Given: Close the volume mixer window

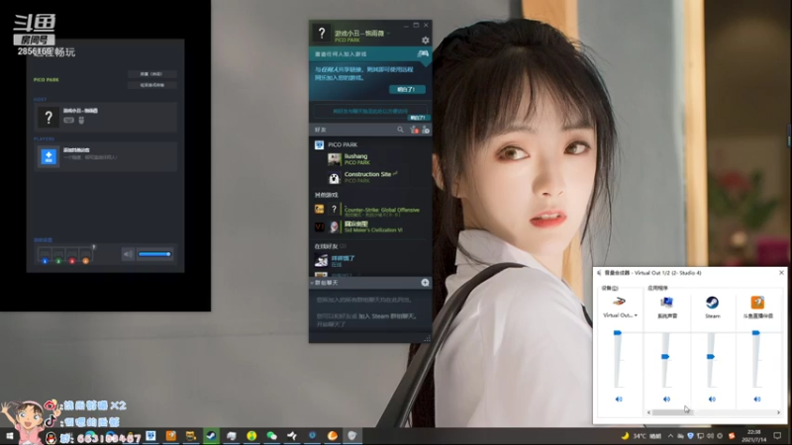Looking at the screenshot, I should click(781, 273).
